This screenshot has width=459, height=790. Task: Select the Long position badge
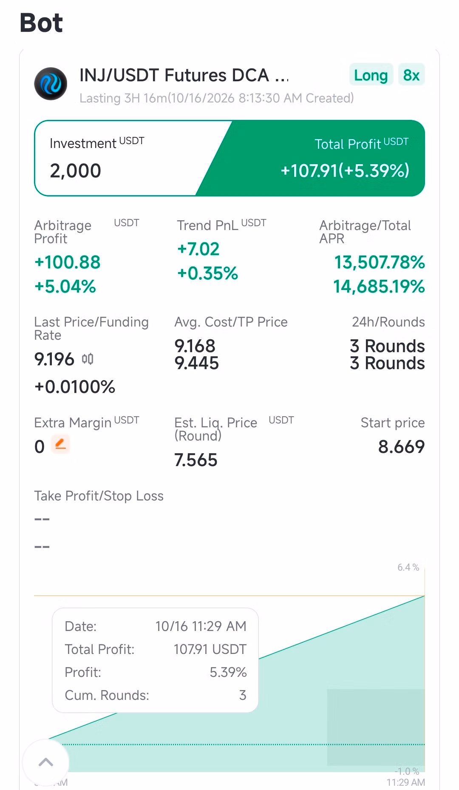coord(371,75)
